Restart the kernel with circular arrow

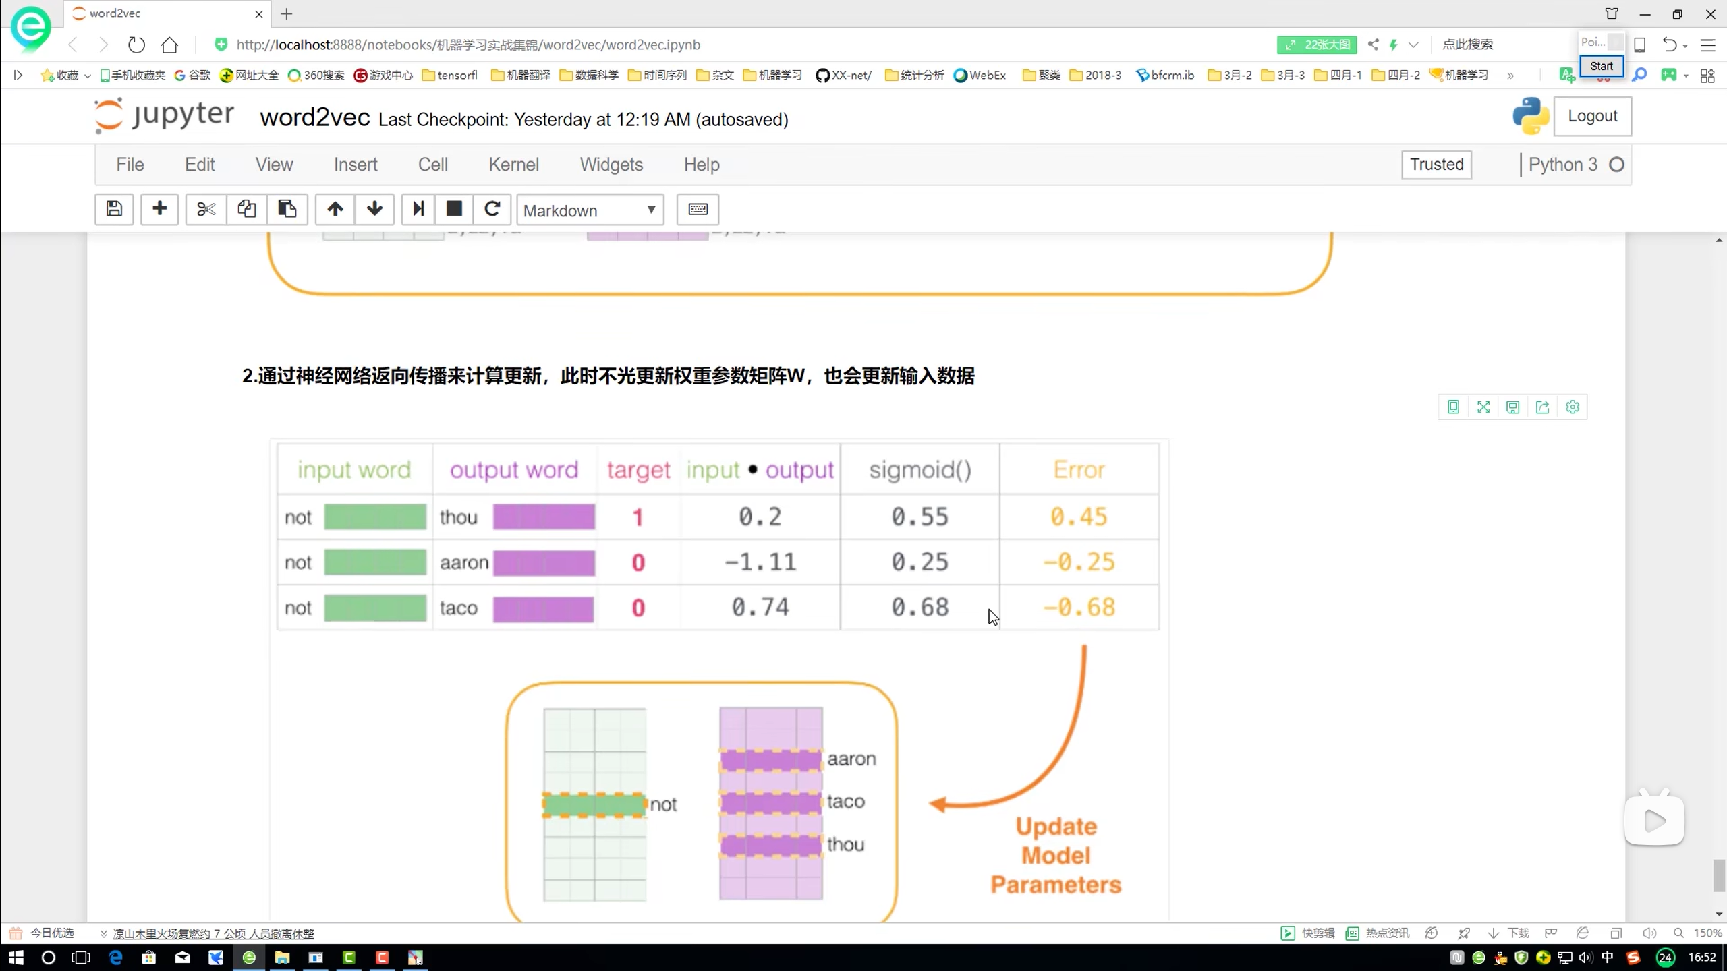pyautogui.click(x=492, y=209)
